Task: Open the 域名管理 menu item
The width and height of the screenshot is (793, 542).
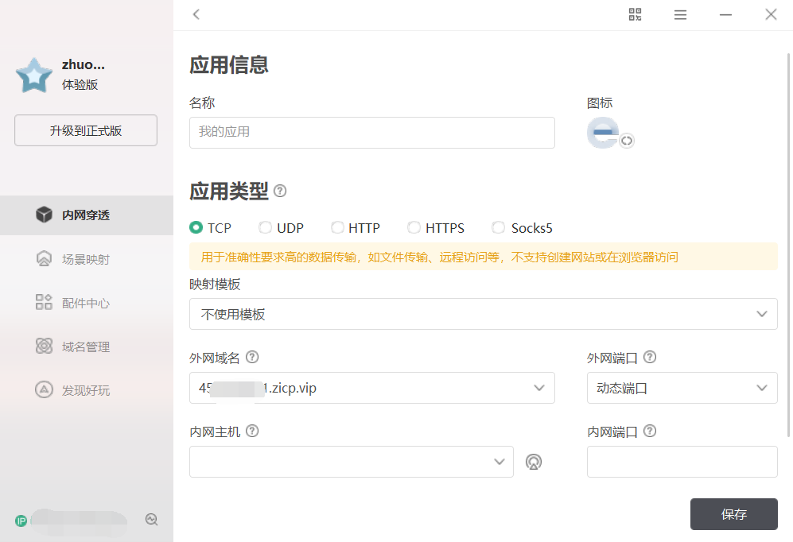Action: click(x=87, y=346)
